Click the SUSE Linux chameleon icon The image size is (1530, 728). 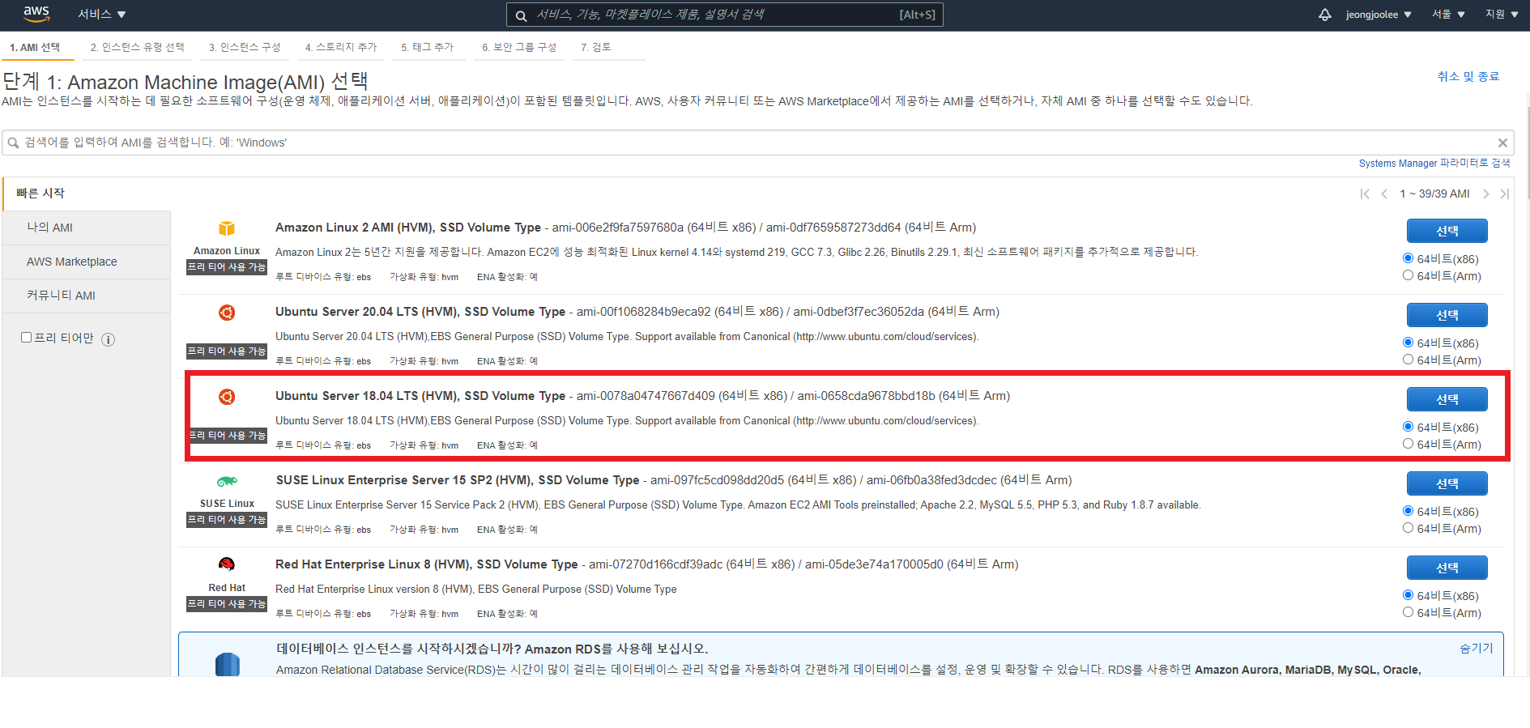[x=227, y=481]
